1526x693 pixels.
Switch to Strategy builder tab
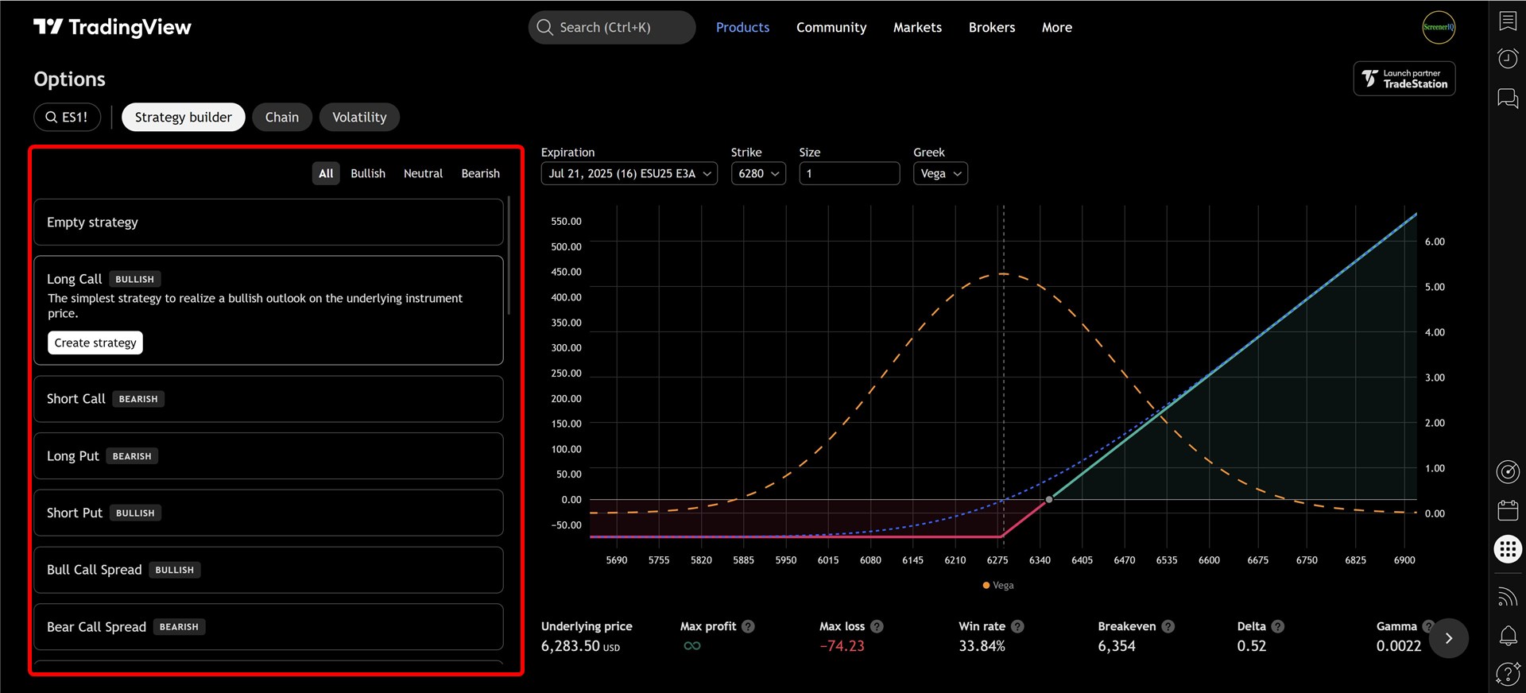tap(184, 117)
